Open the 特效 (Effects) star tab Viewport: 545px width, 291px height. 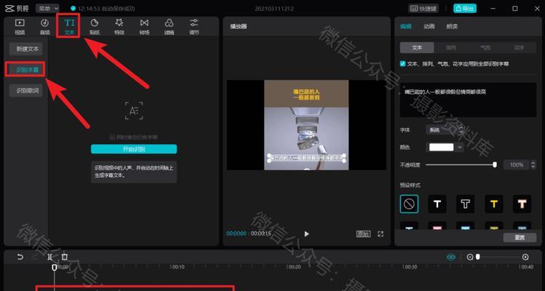pos(119,27)
